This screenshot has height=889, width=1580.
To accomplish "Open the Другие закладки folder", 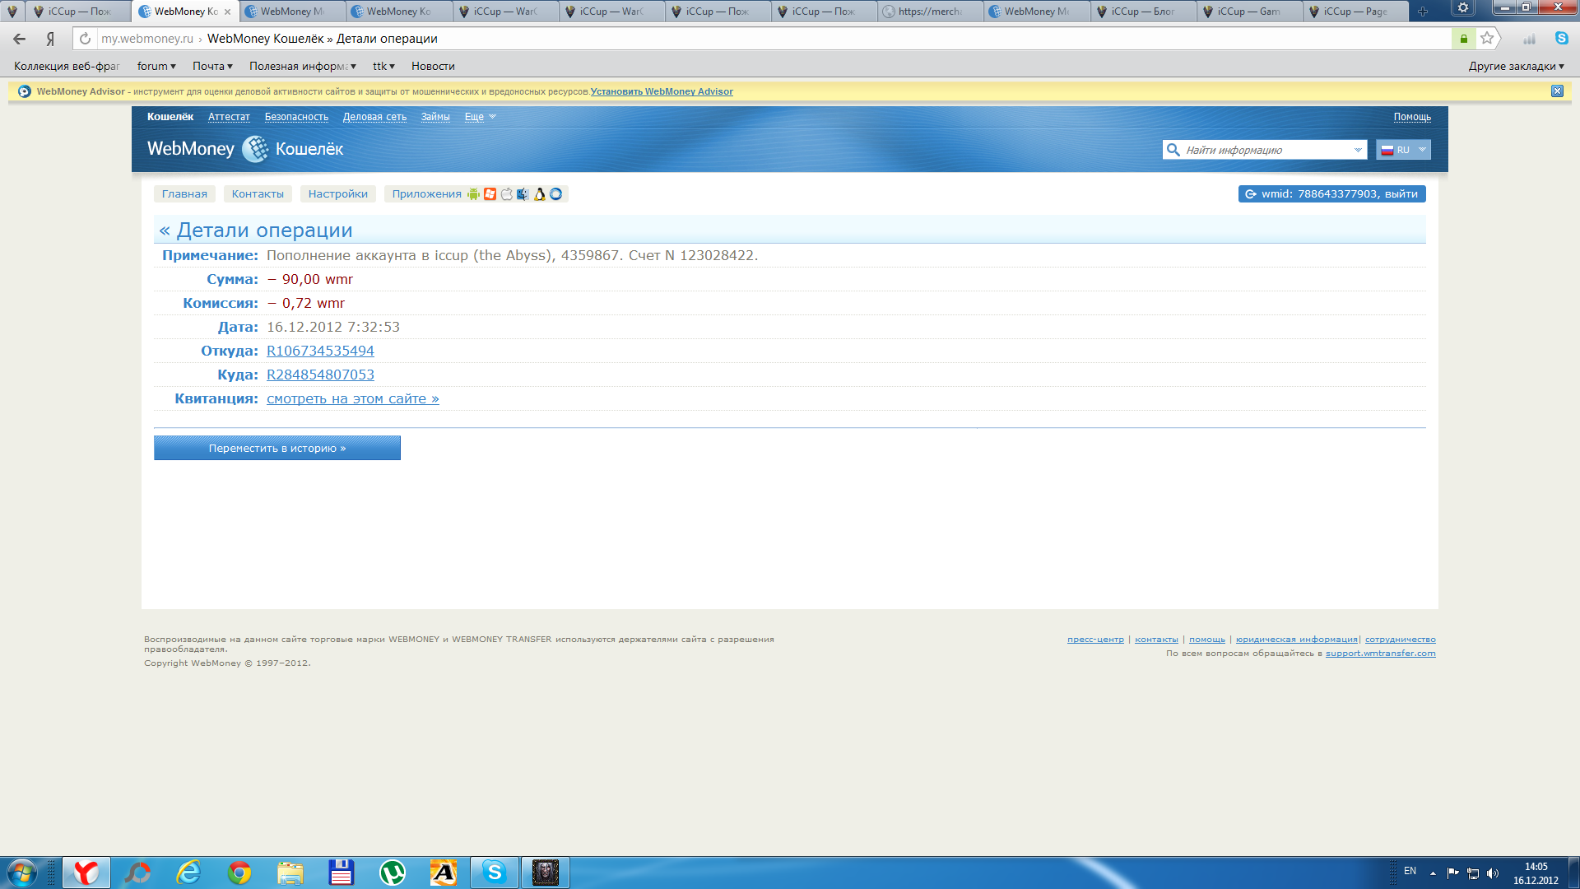I will (x=1516, y=66).
